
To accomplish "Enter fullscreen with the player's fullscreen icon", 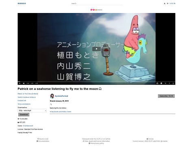I will 173,83.
